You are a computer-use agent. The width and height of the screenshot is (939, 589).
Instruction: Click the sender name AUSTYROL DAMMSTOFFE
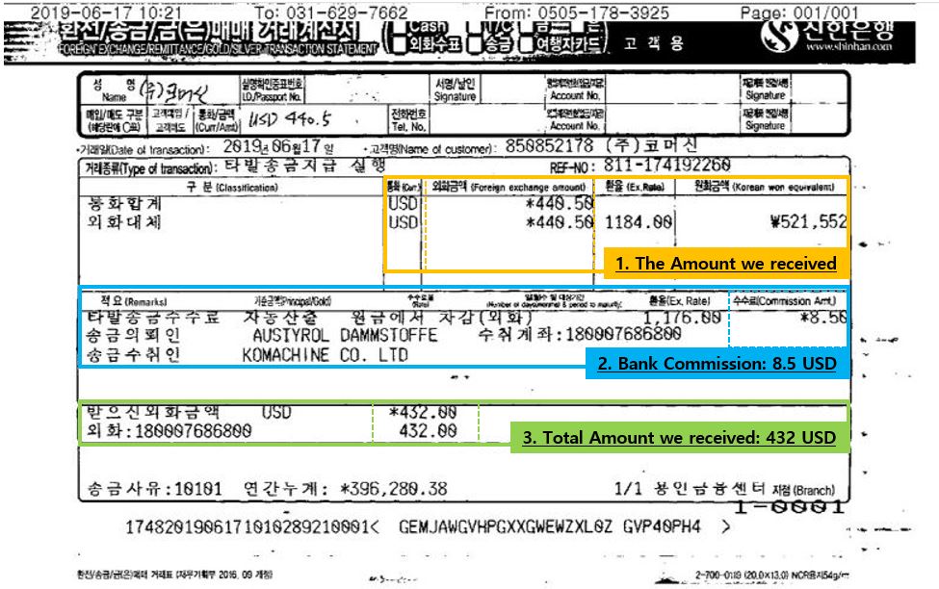tap(345, 335)
